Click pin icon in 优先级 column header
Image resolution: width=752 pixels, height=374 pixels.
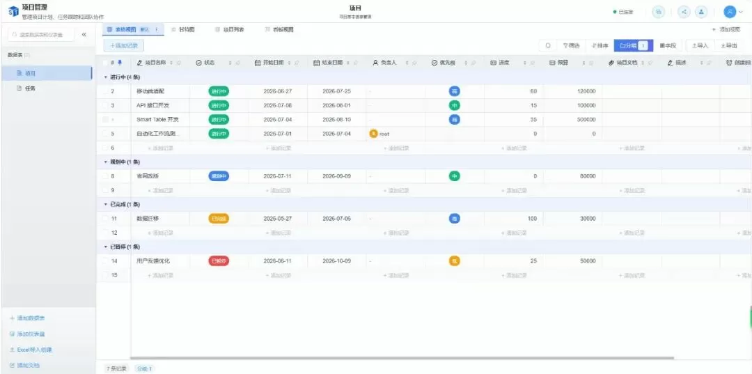[474, 63]
